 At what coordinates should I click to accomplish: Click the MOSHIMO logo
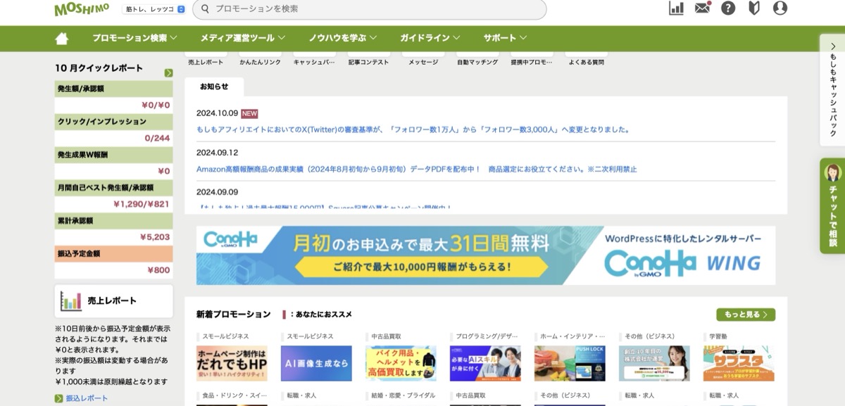click(82, 8)
